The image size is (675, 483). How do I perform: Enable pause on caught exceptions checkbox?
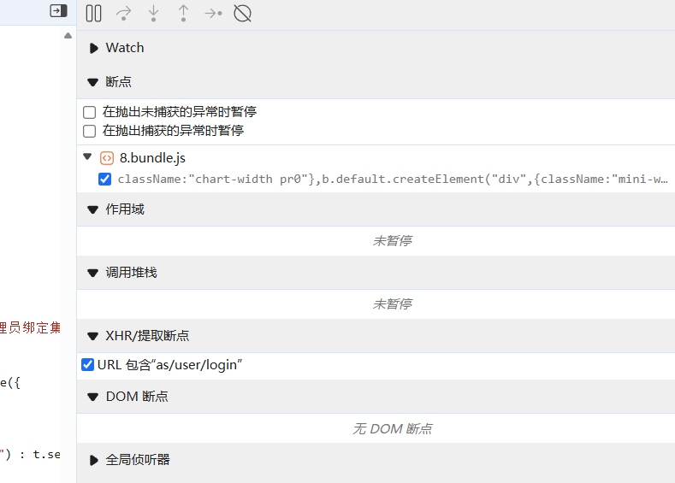(89, 131)
